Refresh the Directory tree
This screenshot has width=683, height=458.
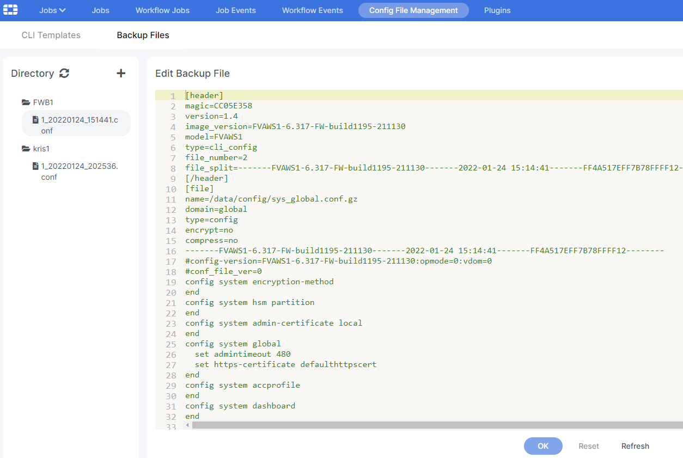64,73
